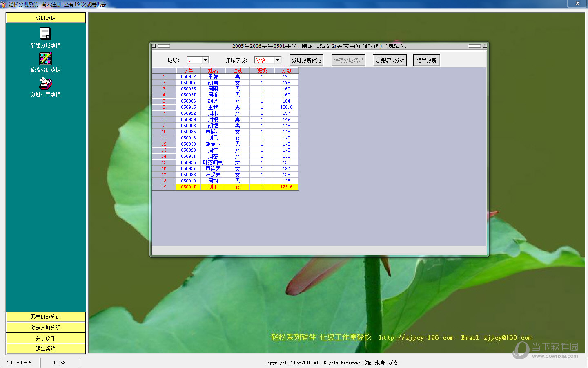This screenshot has height=368, width=588.
Task: Click the 分班报表预览 button
Action: (x=306, y=60)
